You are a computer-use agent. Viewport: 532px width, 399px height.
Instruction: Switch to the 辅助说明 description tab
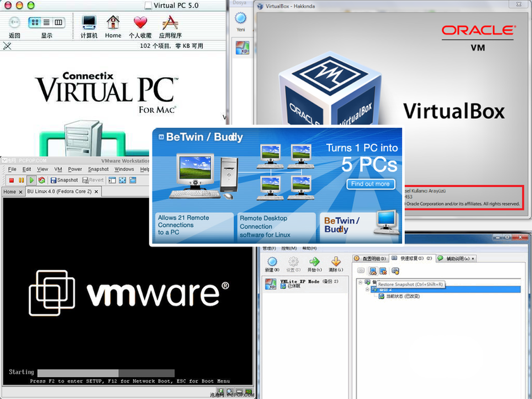tap(456, 259)
